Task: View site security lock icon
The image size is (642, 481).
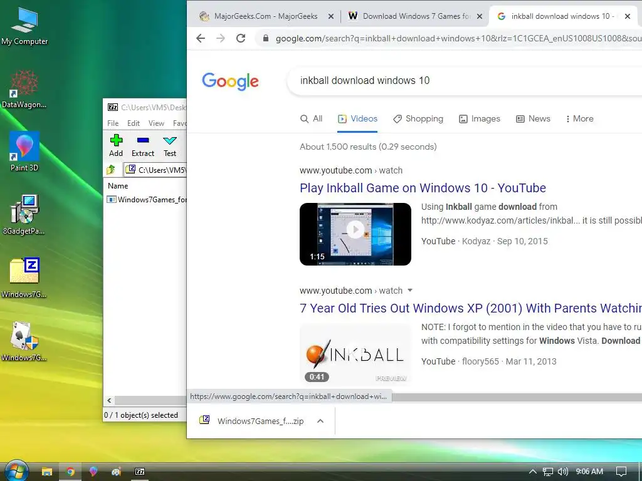Action: (x=266, y=38)
